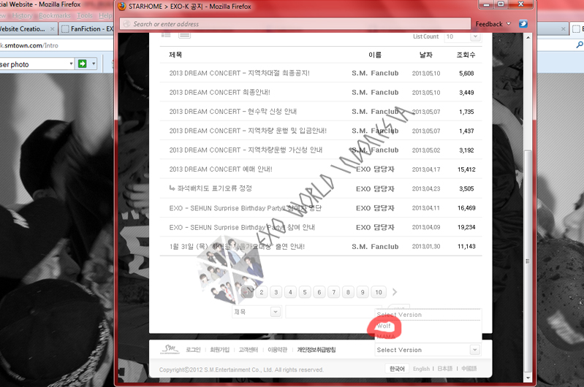The width and height of the screenshot is (584, 387).
Task: Open post '2013 DREAM CONCERT 예매 안내!'
Action: 221,169
